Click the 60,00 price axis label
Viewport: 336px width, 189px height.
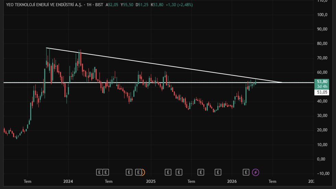[x=322, y=72]
